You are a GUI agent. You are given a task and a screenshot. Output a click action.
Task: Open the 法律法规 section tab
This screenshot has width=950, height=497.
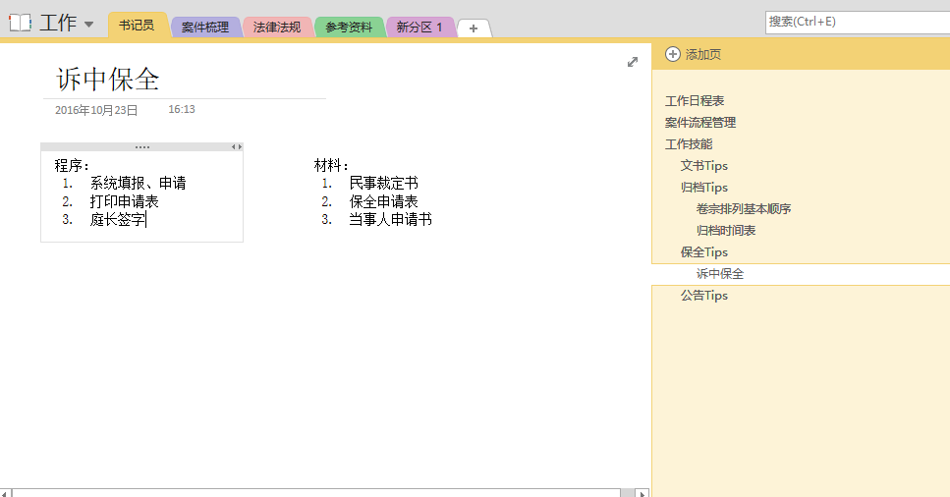tap(277, 28)
